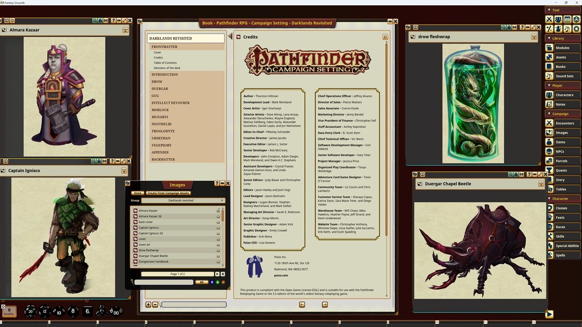Click the image search input field
Screen dimensions: 582x327
(x=164, y=282)
